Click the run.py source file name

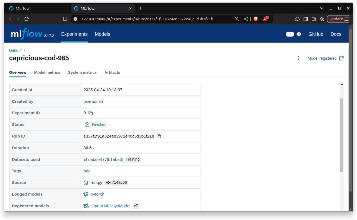click(96, 183)
